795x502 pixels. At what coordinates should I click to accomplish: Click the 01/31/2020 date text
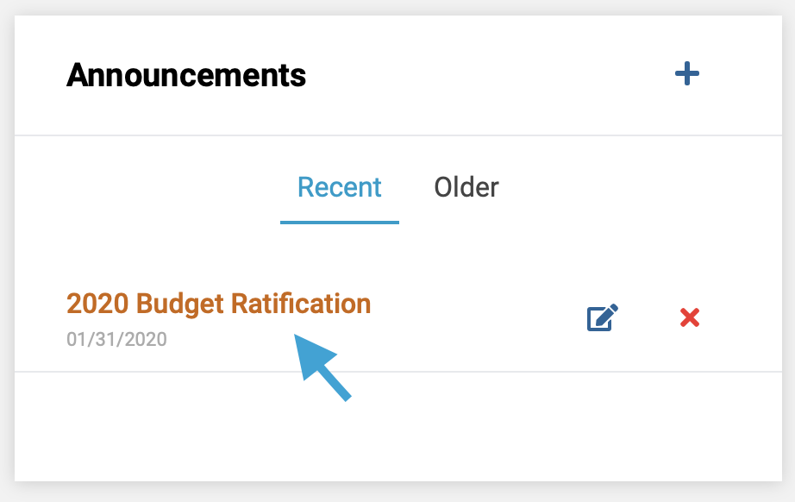pos(116,339)
